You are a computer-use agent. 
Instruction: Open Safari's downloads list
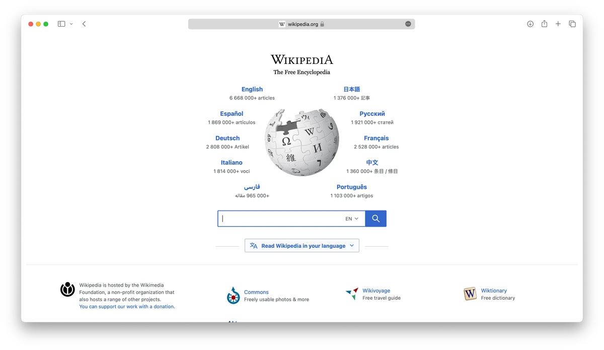pos(530,24)
